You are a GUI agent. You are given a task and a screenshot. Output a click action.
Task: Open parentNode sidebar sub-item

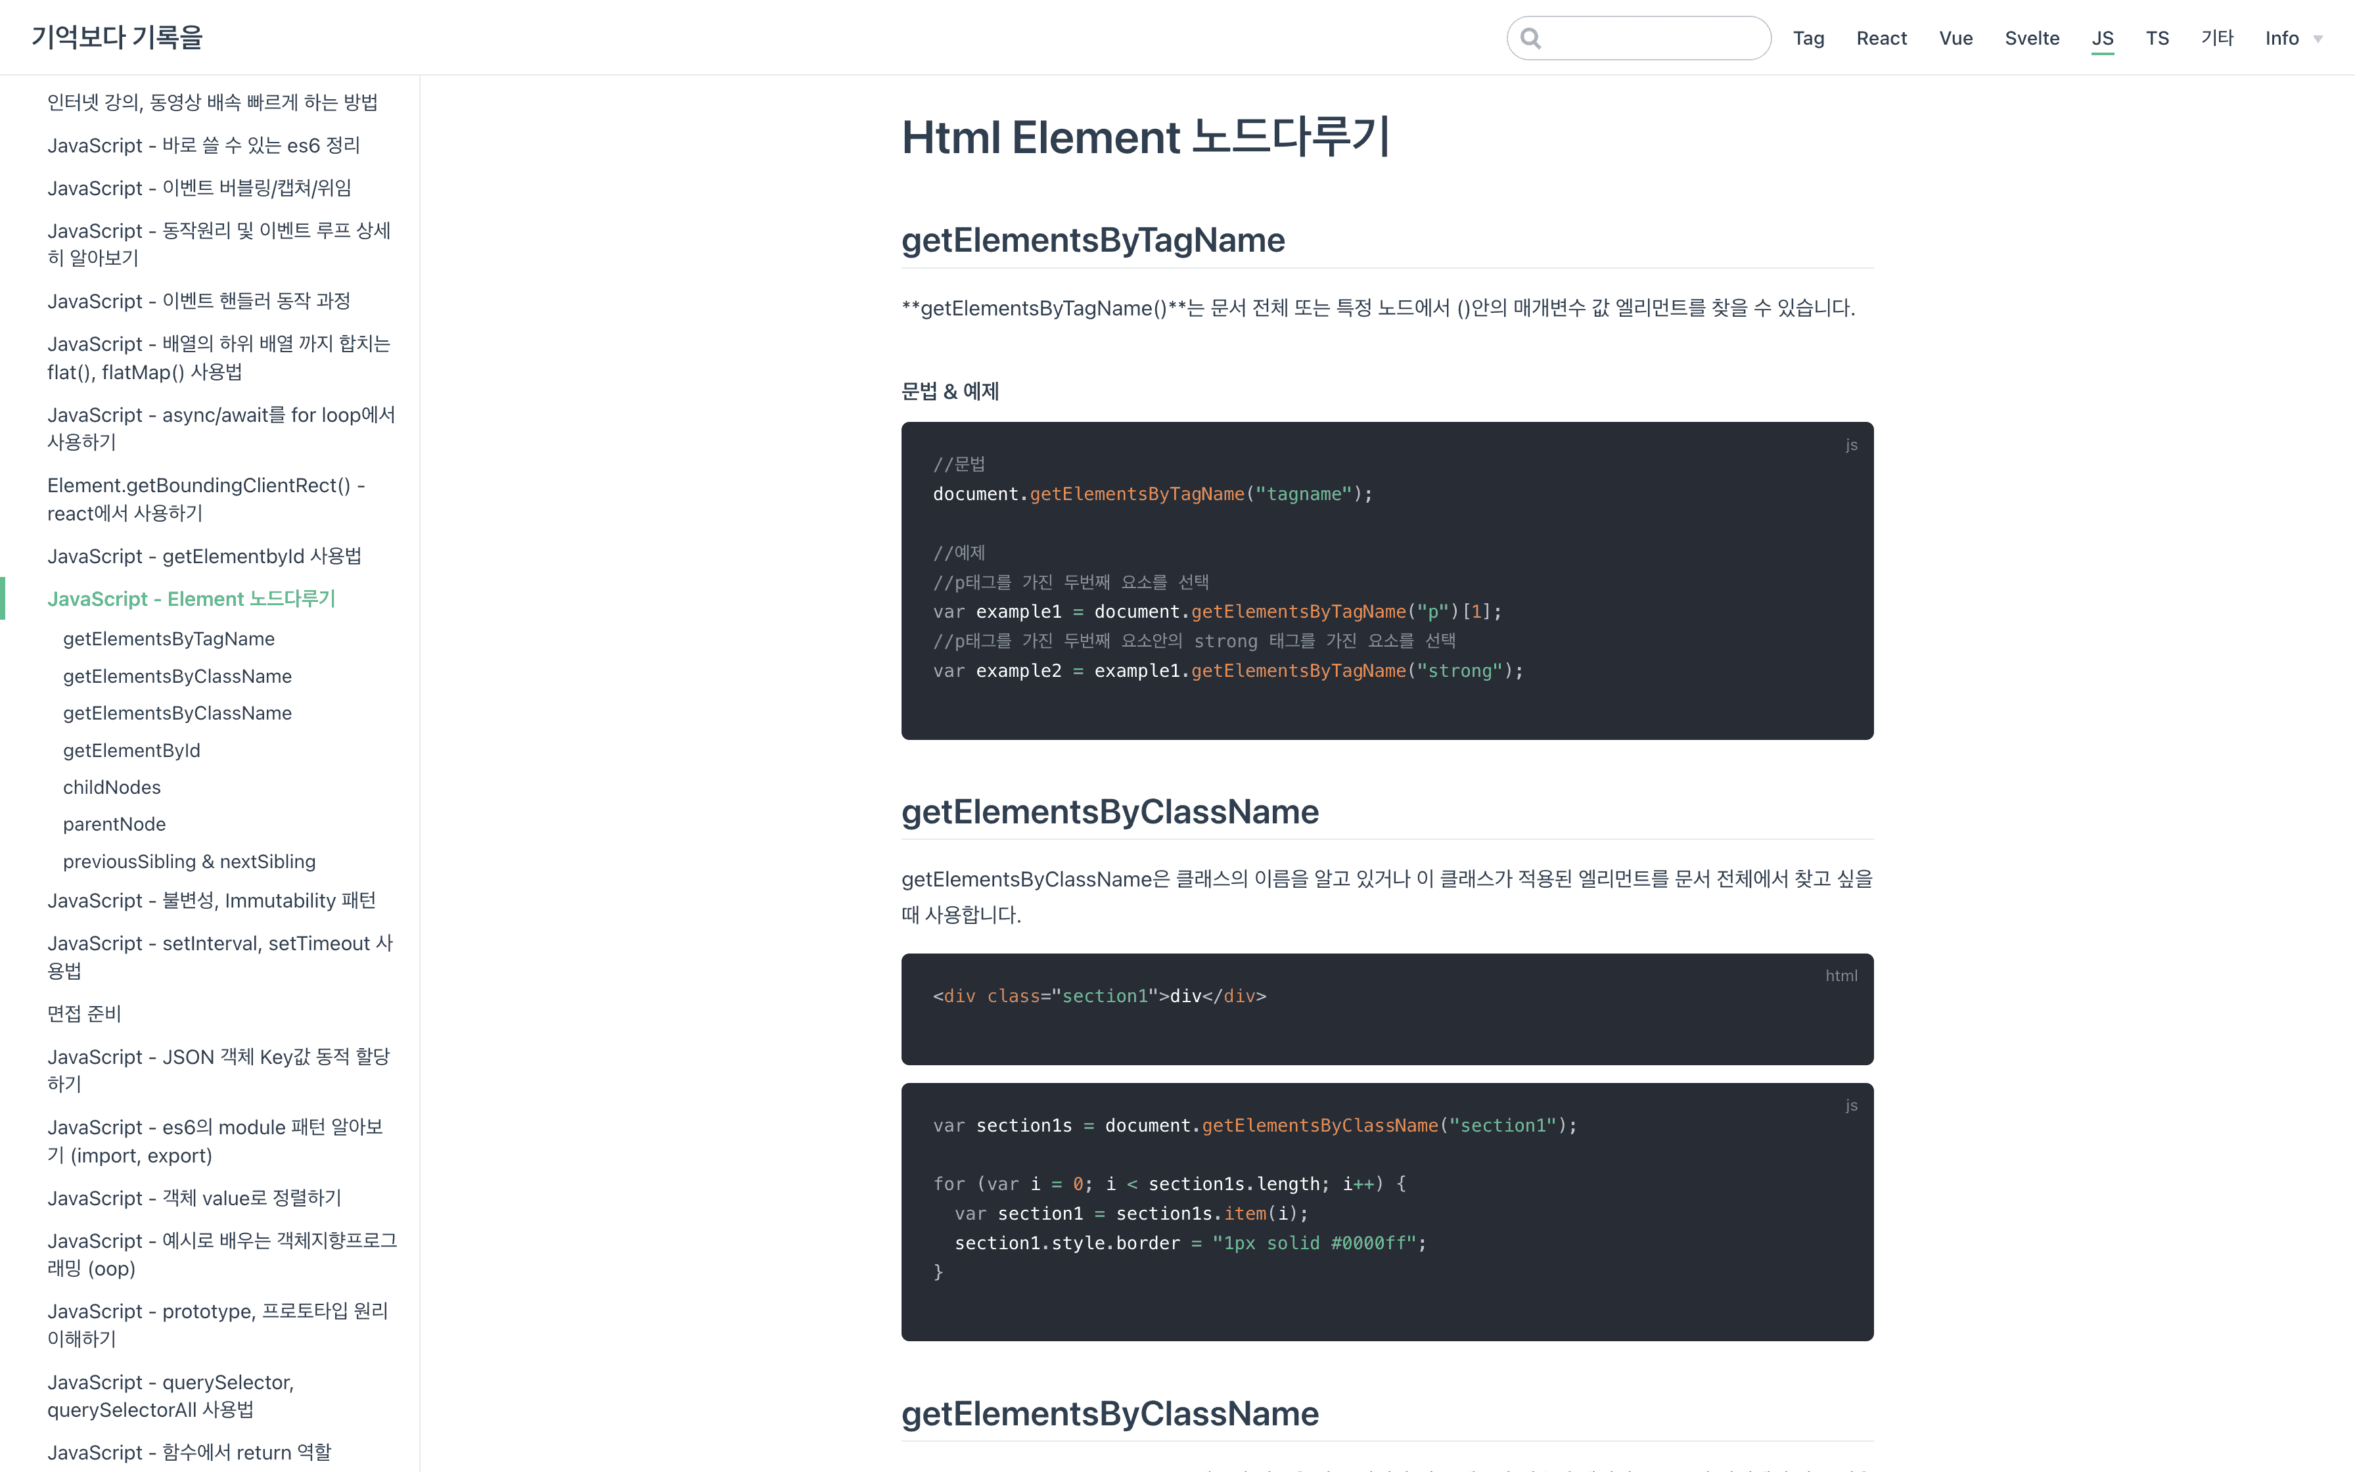pos(114,823)
